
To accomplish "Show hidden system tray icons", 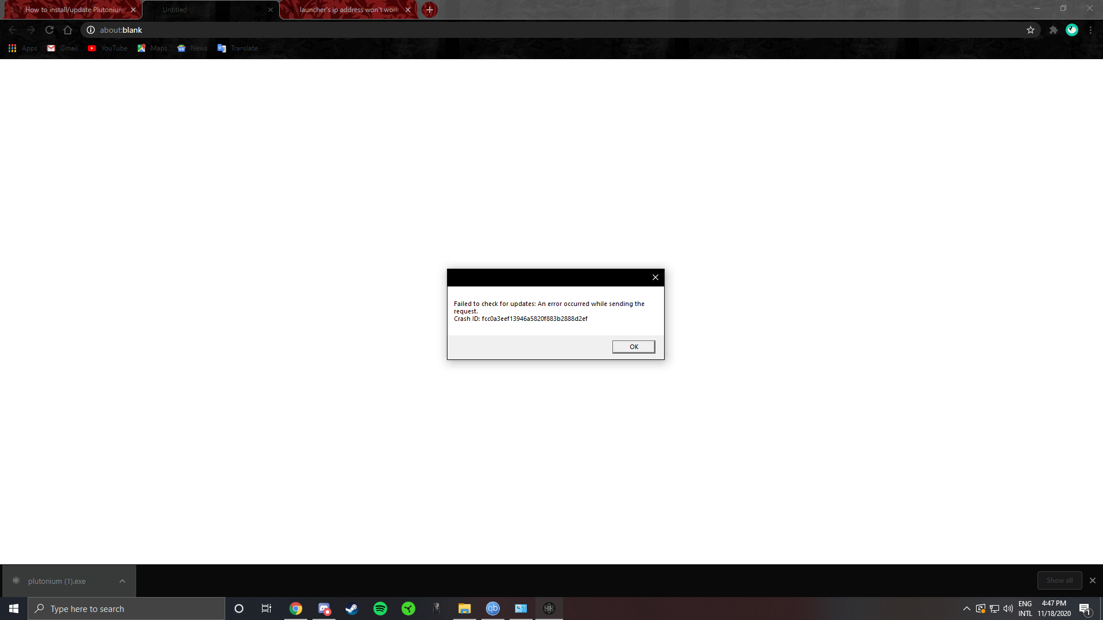I will (x=966, y=609).
